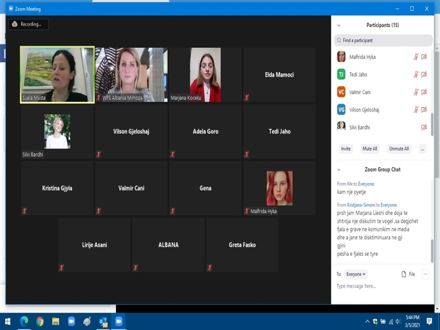Toggle Malfrida Hyka's video in participant list

click(424, 57)
